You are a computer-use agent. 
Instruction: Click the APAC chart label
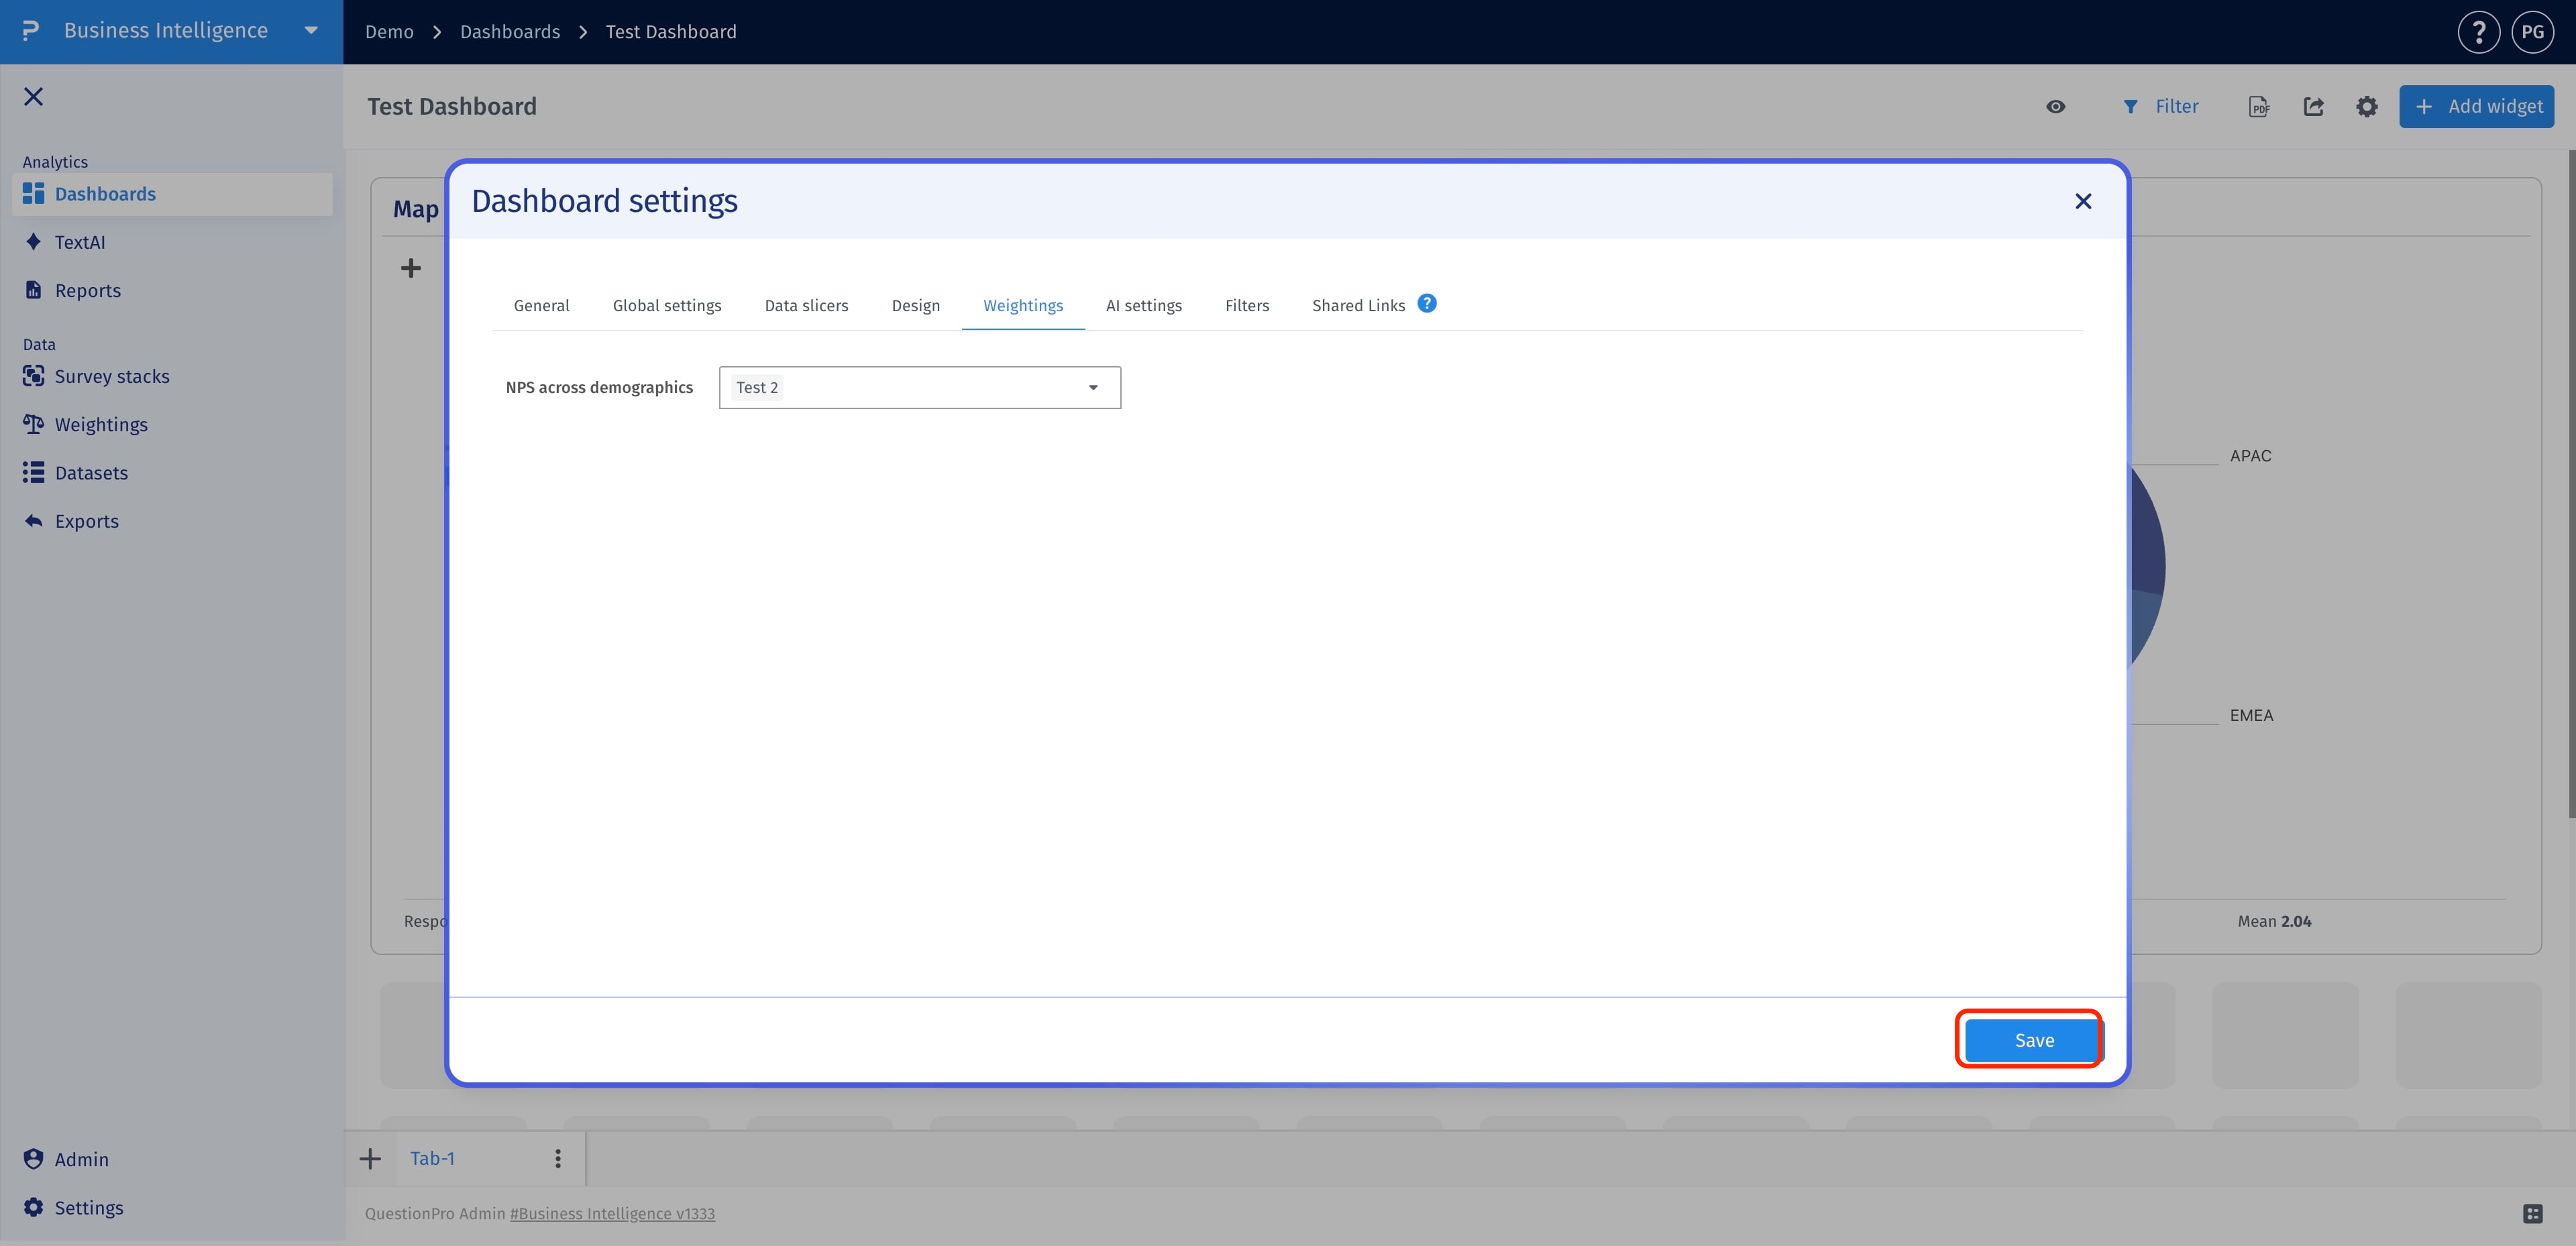[2250, 455]
